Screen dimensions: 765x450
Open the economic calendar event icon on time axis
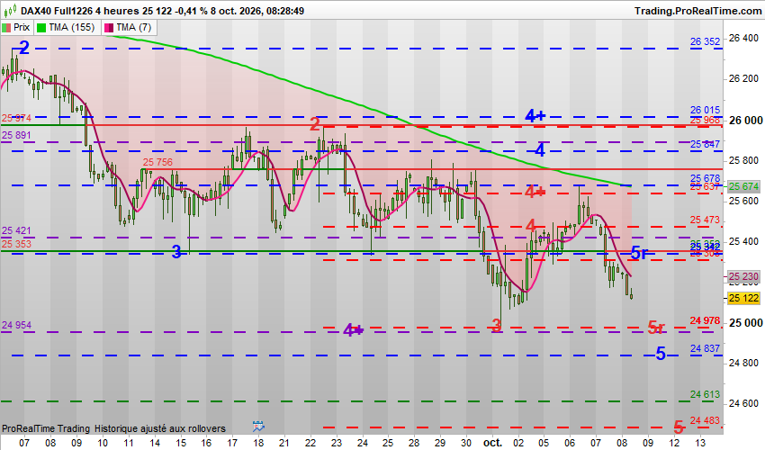[258, 427]
